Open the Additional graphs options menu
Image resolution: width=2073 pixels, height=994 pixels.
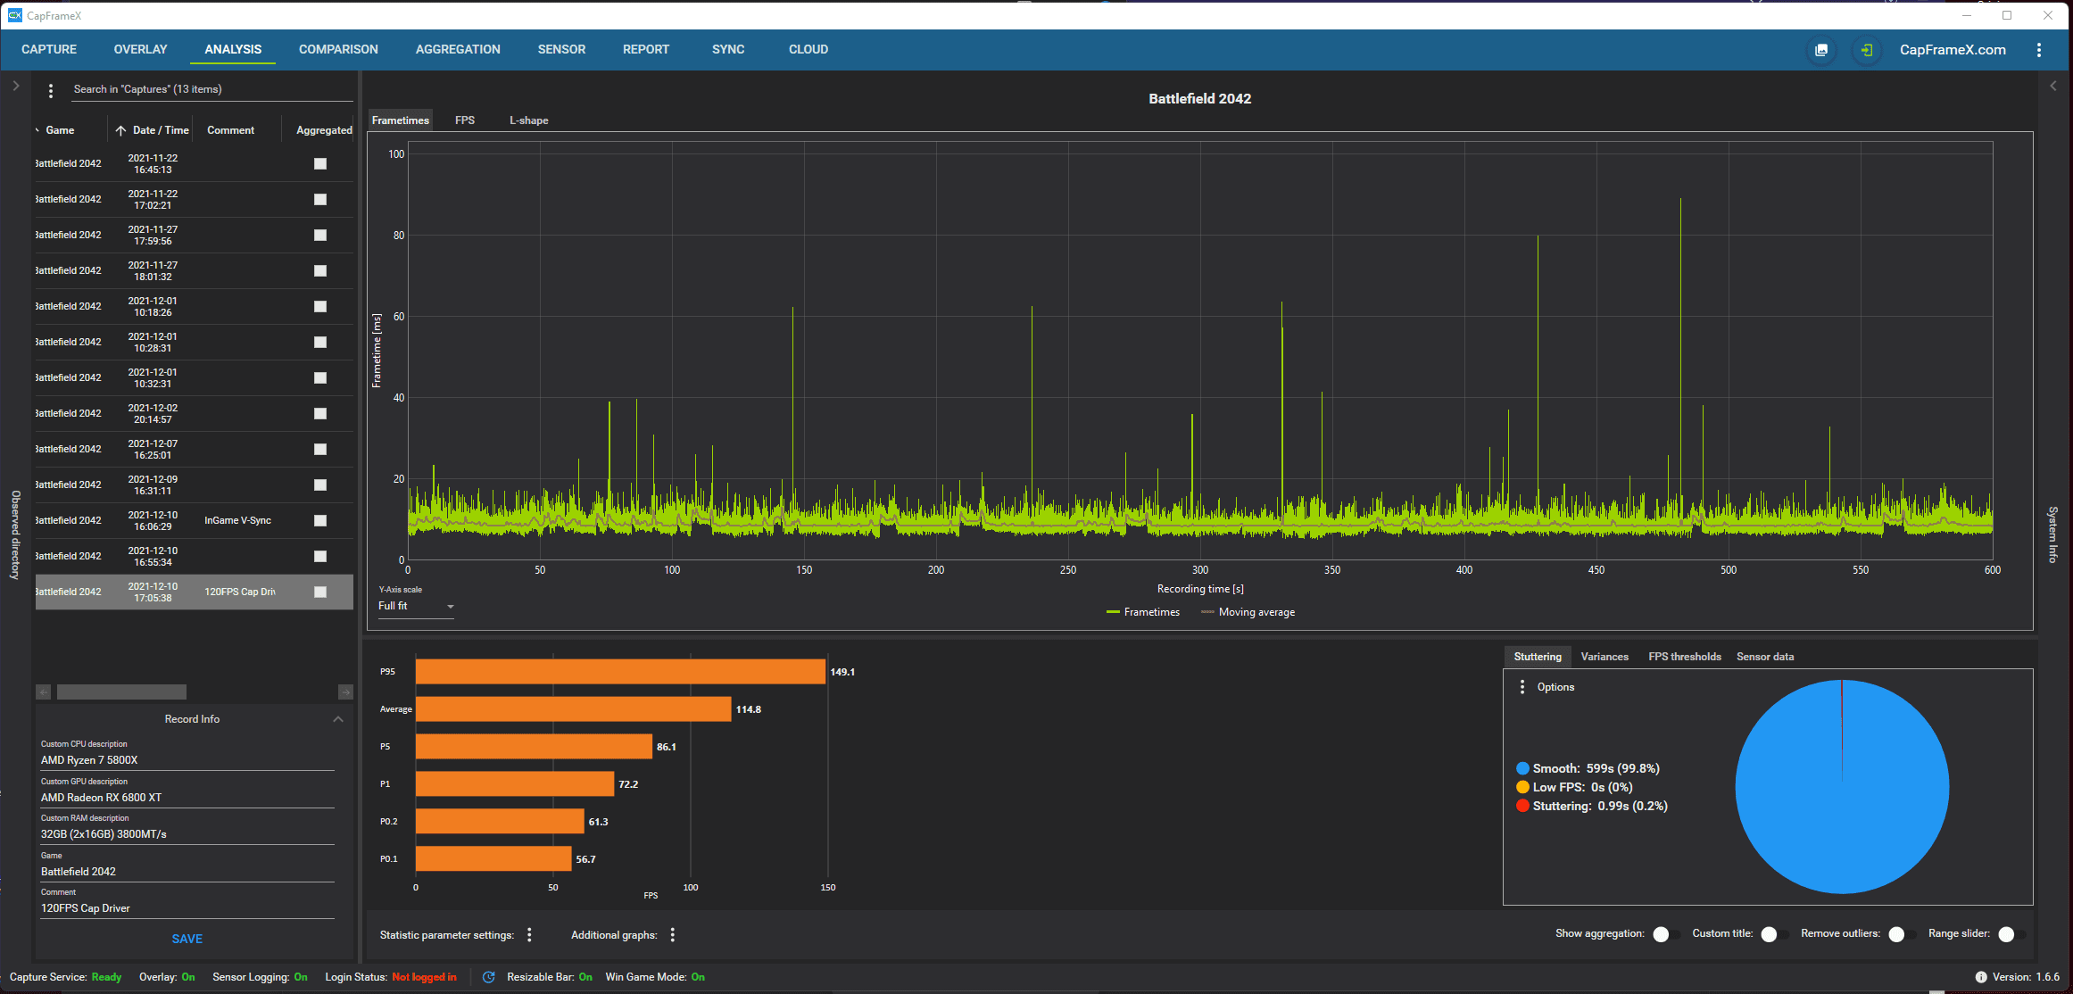point(673,934)
